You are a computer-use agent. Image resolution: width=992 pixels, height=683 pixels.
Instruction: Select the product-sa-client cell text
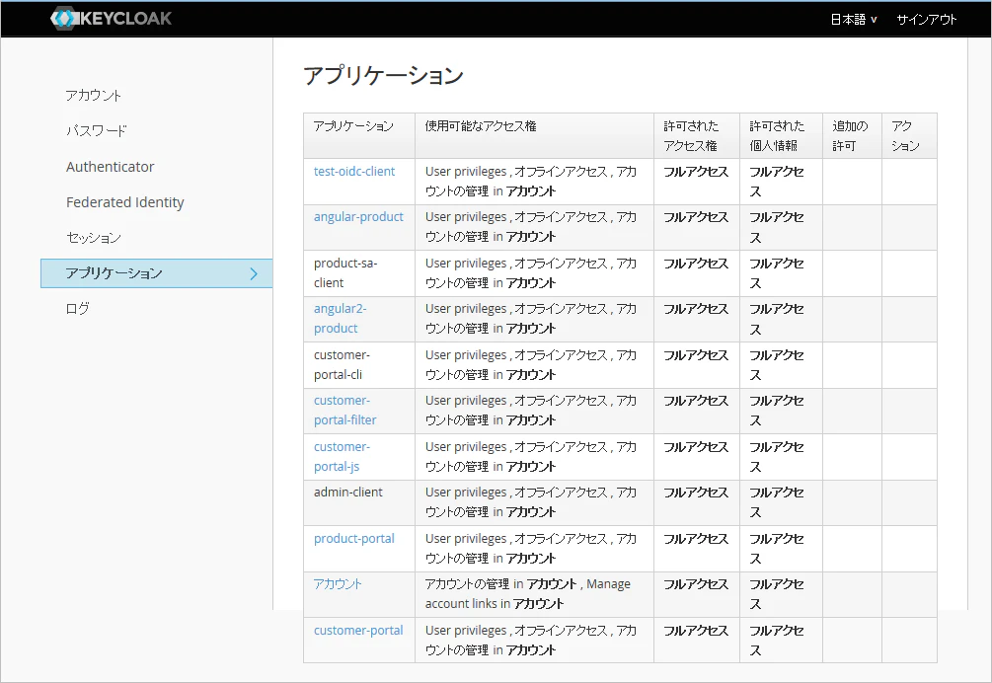tap(345, 272)
